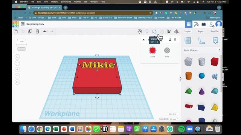Viewport: 241px width, 135px height.
Task: Pick the Scribble shape
Action: click(x=215, y=76)
